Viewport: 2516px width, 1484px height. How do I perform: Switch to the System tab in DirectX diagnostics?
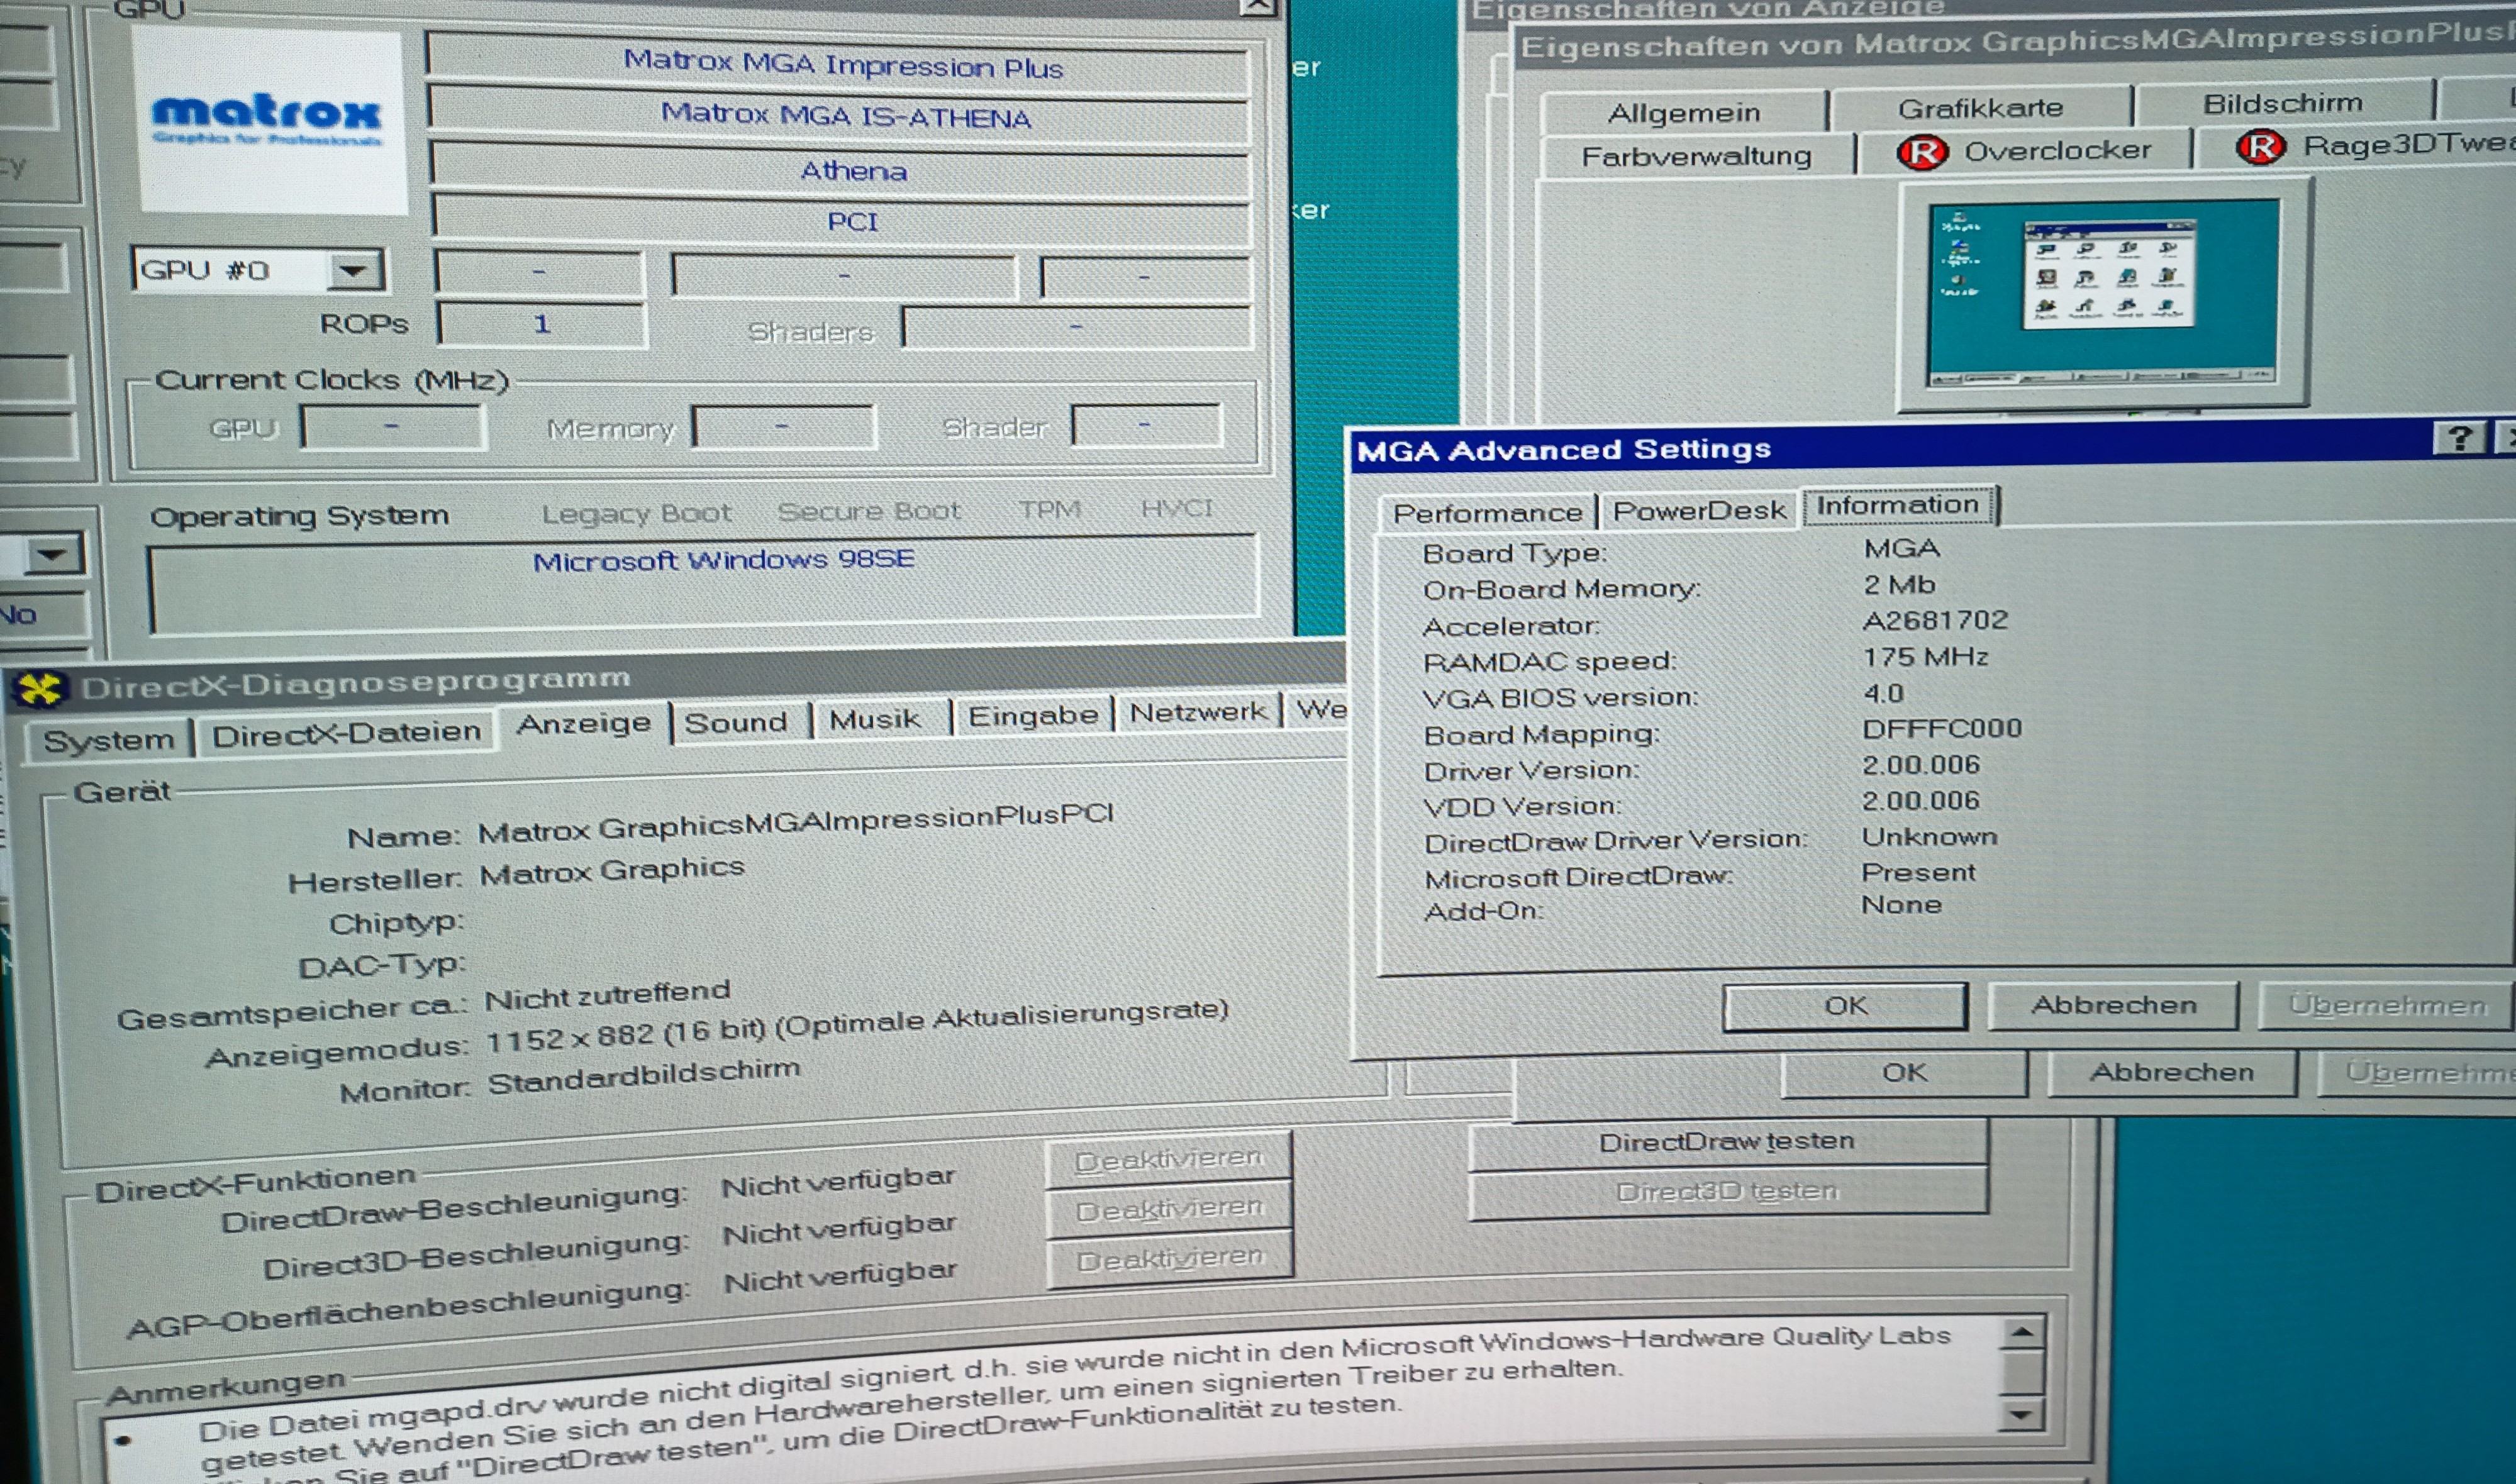click(108, 740)
